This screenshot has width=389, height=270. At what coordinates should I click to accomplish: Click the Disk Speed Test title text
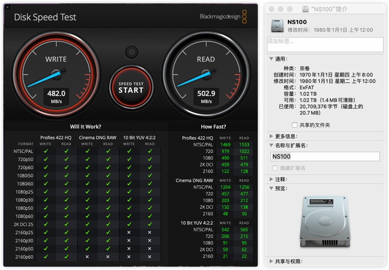point(45,17)
